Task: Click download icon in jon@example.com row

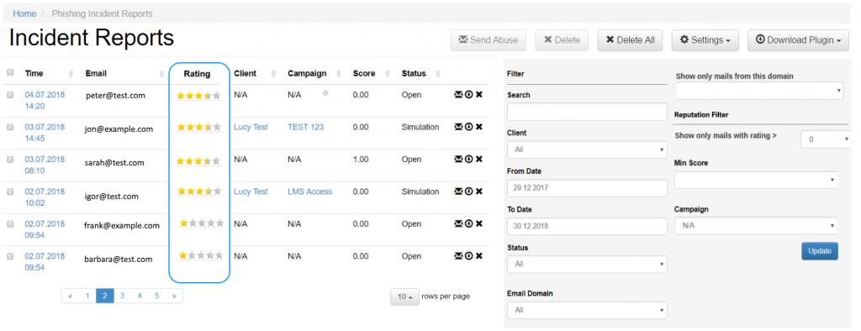Action: (x=468, y=127)
